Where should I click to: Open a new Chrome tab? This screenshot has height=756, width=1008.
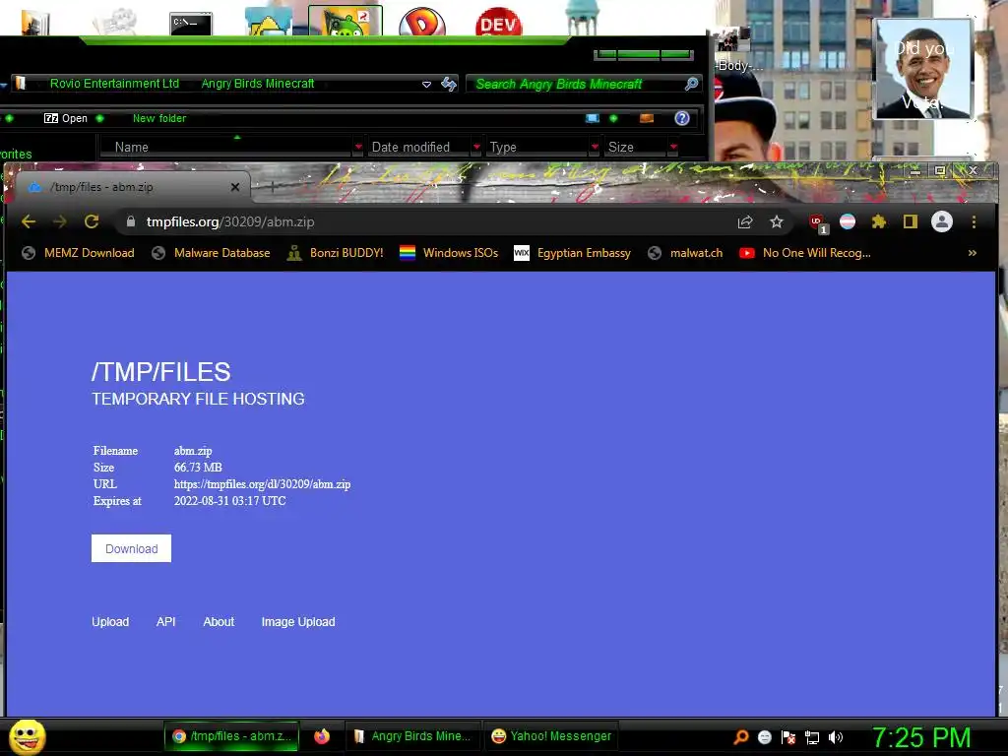pyautogui.click(x=272, y=187)
